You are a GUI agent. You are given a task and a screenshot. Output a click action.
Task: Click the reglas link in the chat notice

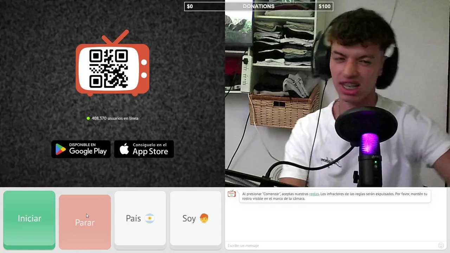314,194
